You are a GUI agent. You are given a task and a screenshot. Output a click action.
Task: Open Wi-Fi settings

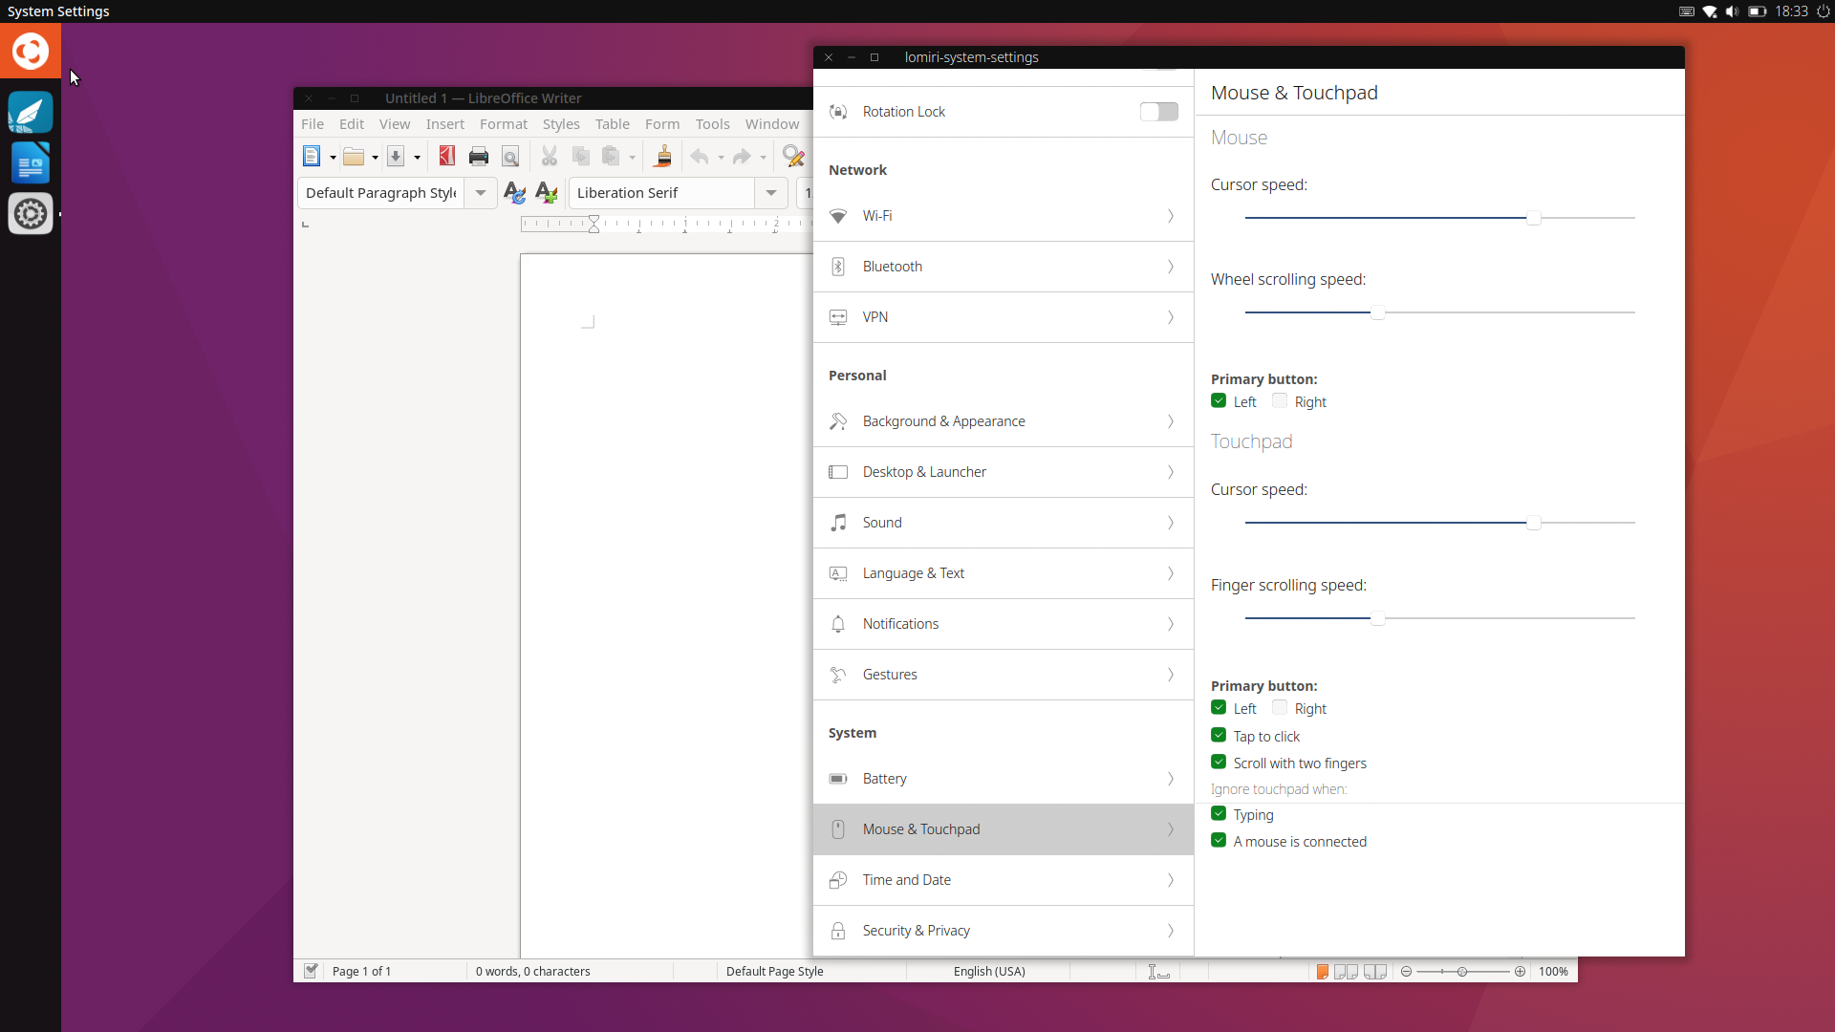coord(1004,216)
